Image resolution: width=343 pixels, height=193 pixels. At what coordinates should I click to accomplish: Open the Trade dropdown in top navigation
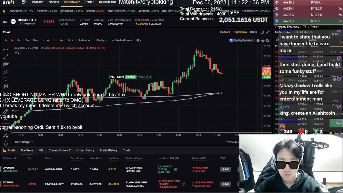tap(90, 2)
